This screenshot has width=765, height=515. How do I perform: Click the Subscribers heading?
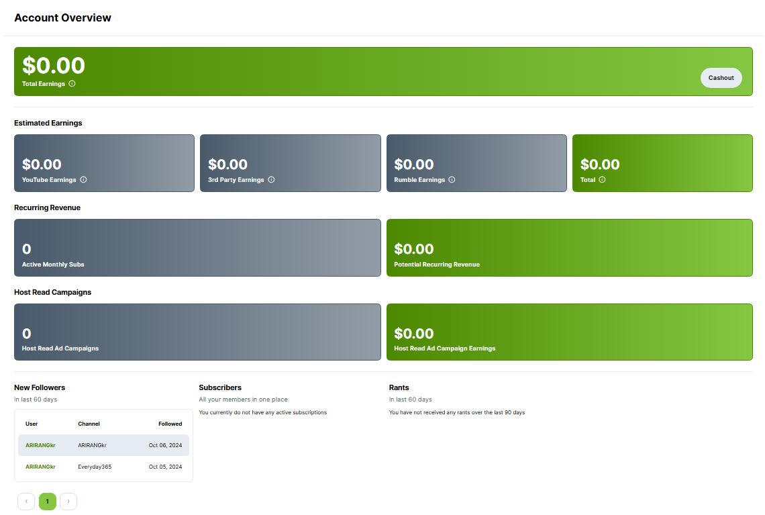point(220,387)
